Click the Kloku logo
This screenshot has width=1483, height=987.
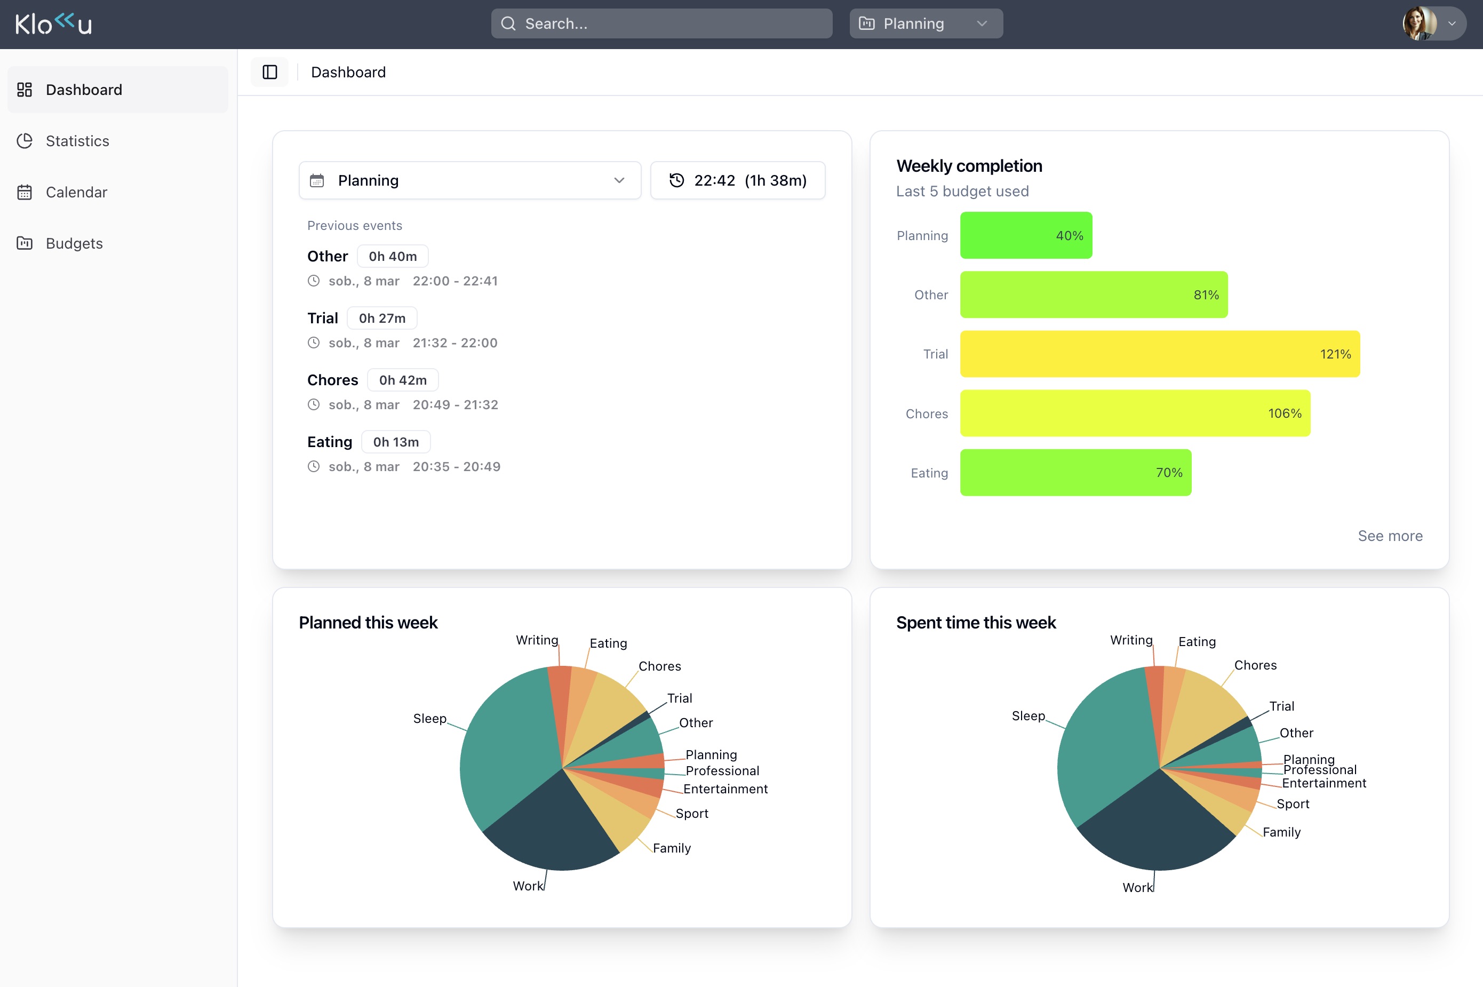point(53,23)
